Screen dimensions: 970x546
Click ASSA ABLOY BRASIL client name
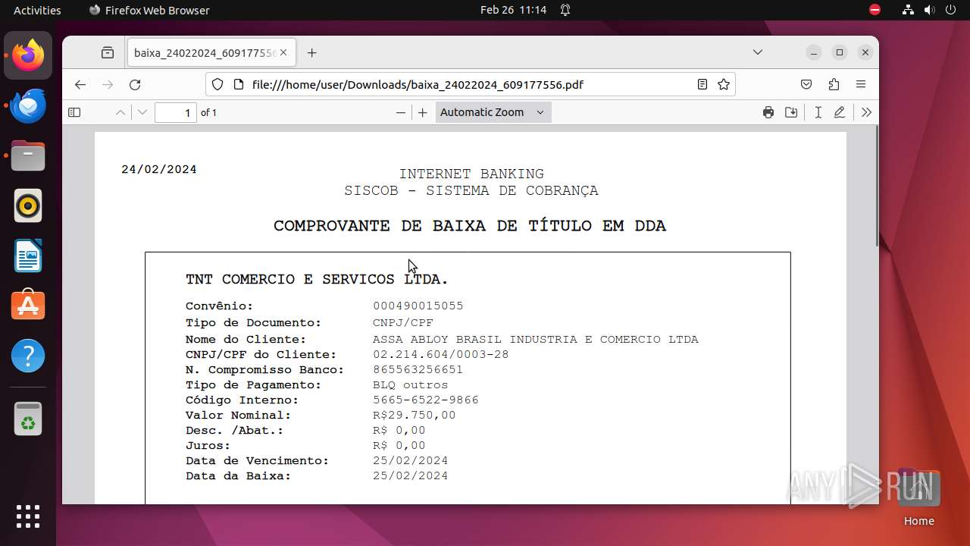coord(536,339)
